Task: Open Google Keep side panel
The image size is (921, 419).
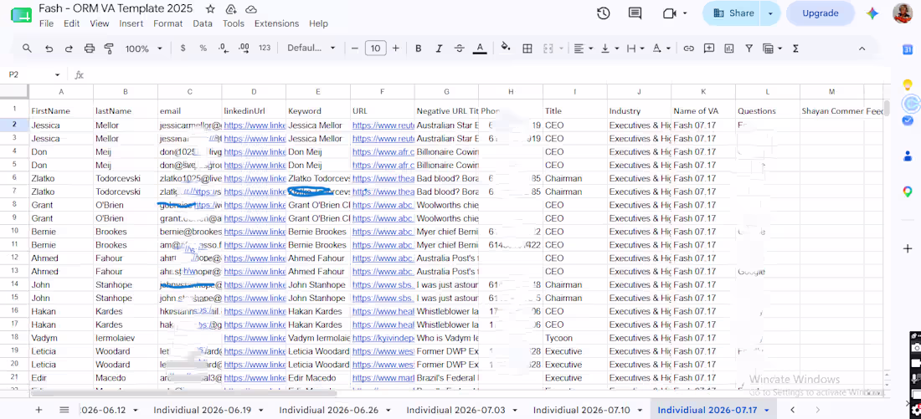Action: [x=908, y=85]
